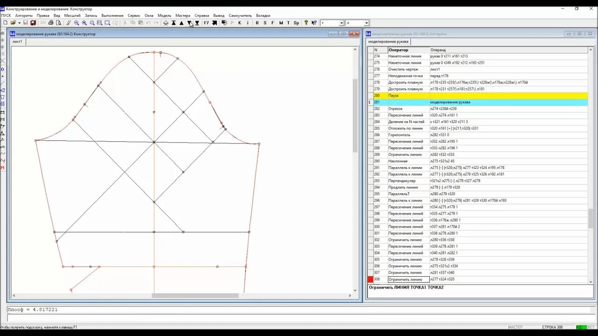Open the Вкладки menu
Viewport: 598px width, 336px height.
pyautogui.click(x=263, y=15)
